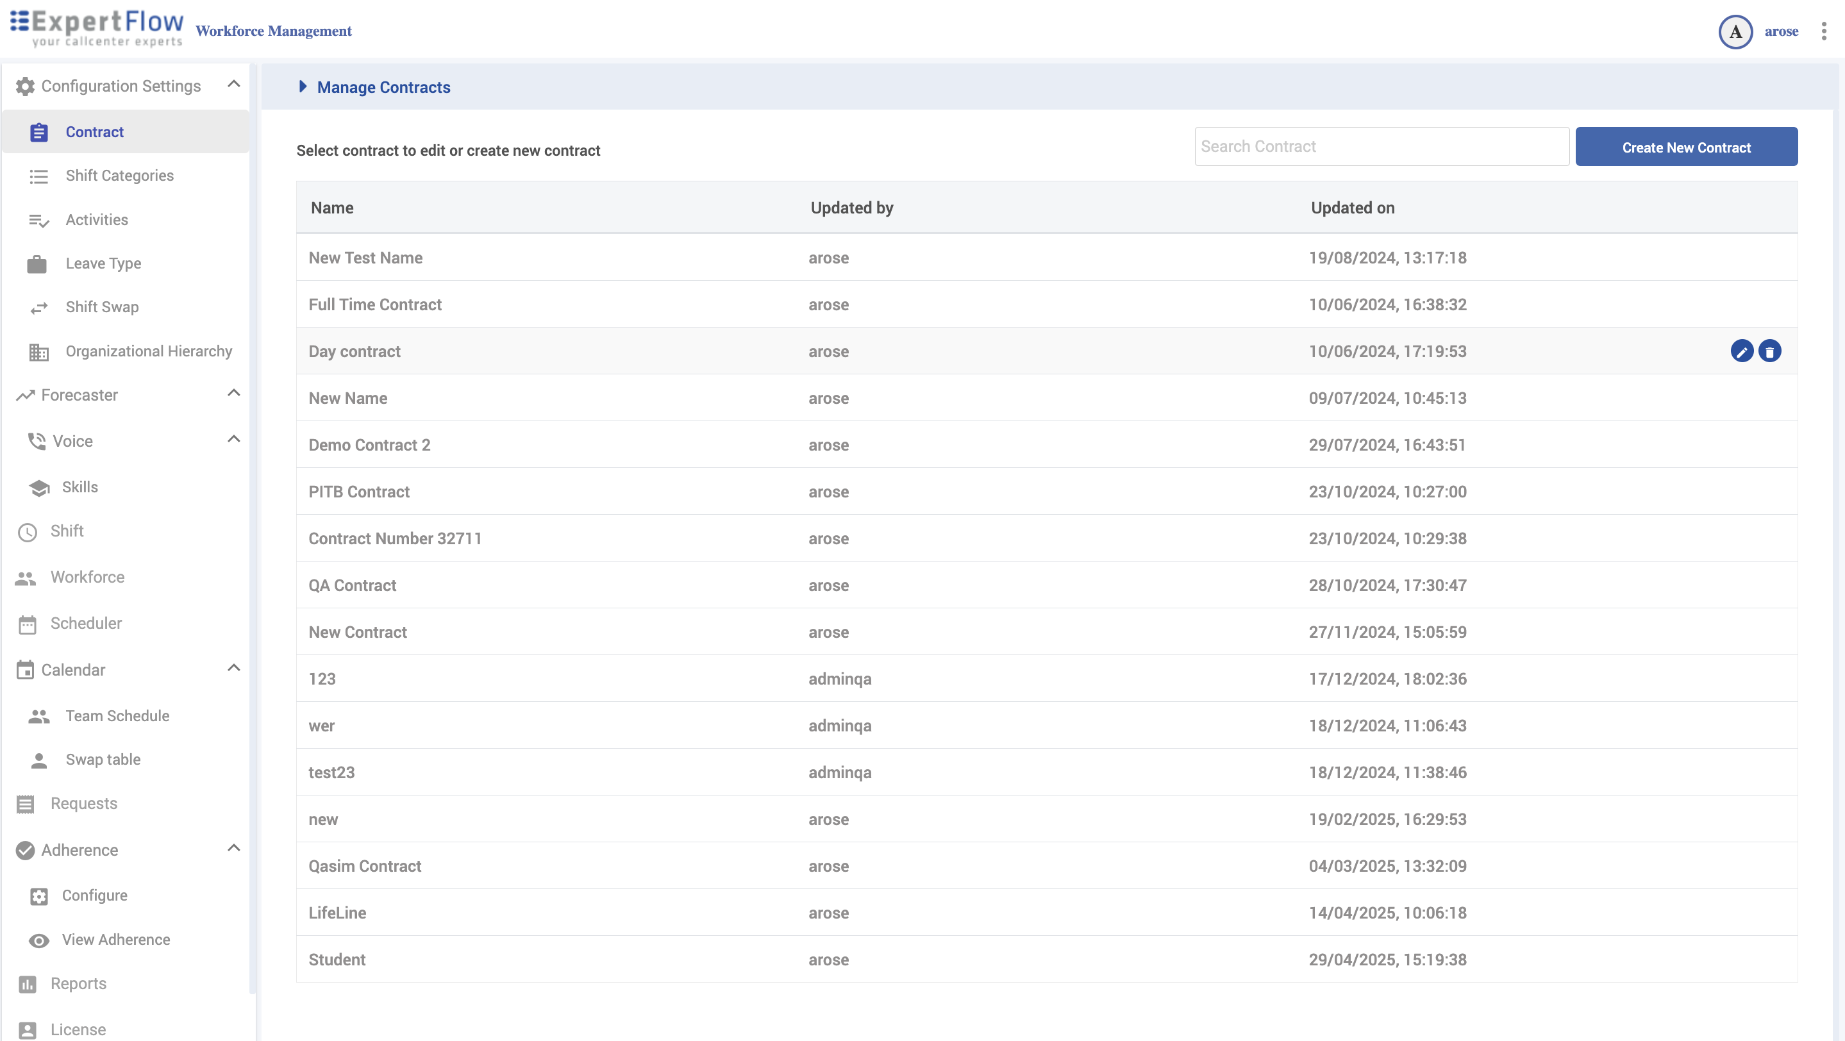The height and width of the screenshot is (1041, 1845).
Task: Focus the Search Contract input field
Action: click(x=1381, y=147)
